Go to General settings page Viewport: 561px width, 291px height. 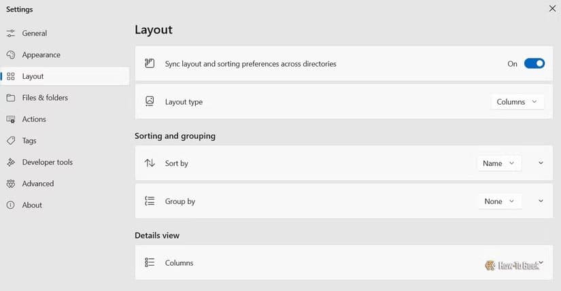point(65,33)
